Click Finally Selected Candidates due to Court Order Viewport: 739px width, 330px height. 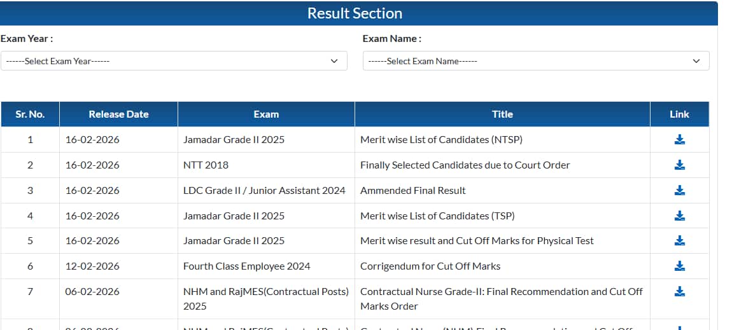pos(465,165)
